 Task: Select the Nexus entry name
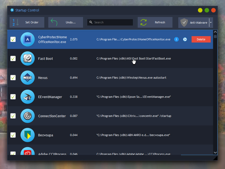point(43,78)
